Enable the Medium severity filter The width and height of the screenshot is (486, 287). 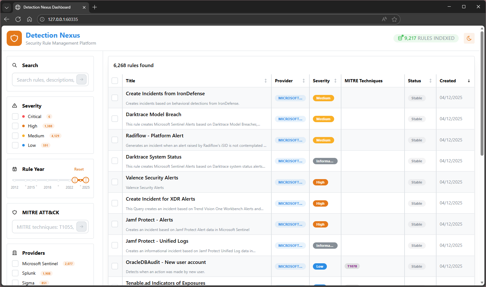point(15,136)
